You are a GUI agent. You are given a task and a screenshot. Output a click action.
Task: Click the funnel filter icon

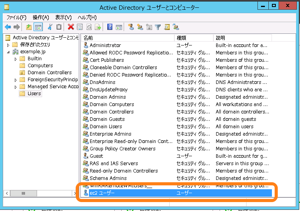[x=158, y=27]
